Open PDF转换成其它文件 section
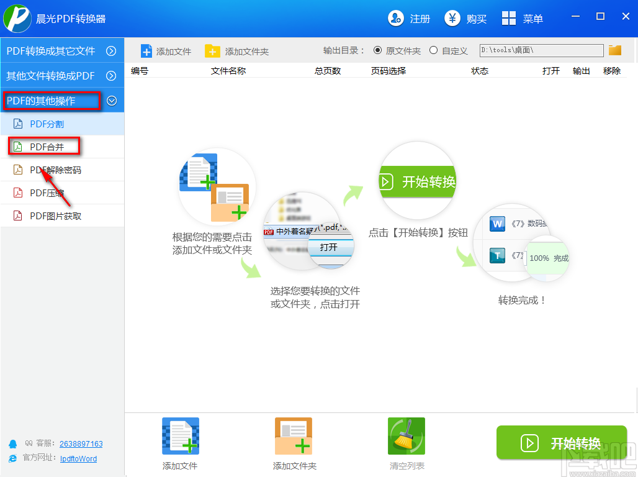638x477 pixels. pyautogui.click(x=62, y=50)
